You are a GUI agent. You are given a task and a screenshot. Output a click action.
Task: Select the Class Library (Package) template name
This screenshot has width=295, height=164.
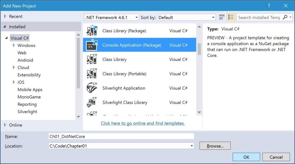[124, 31]
